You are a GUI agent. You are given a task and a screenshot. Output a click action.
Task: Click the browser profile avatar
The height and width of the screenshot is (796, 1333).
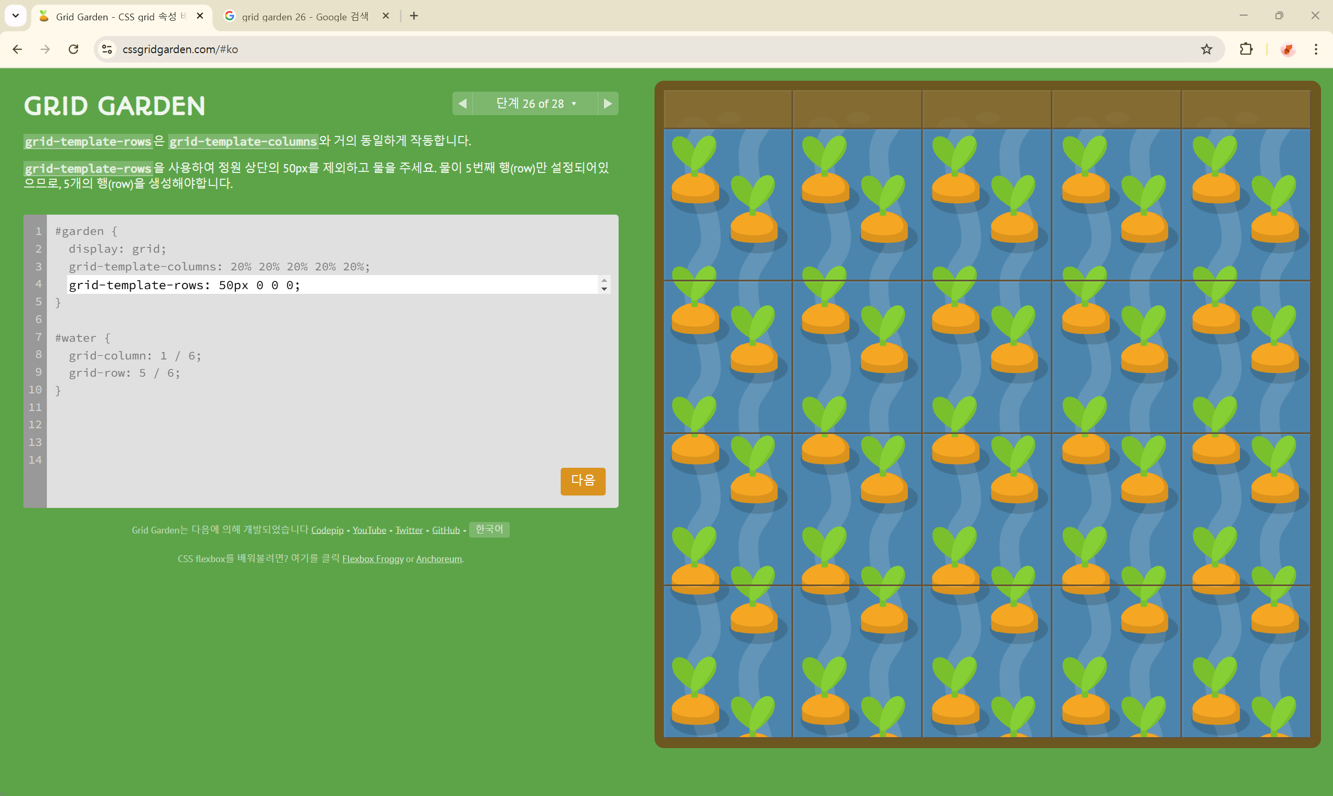(1288, 49)
